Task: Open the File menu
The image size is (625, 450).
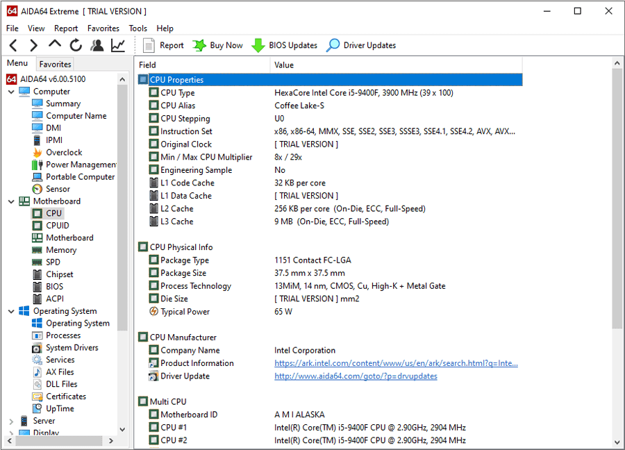Action: tap(12, 28)
